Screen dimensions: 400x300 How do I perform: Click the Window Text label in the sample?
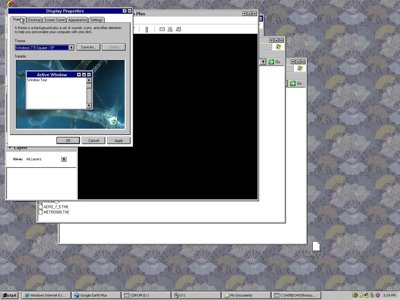coord(37,80)
